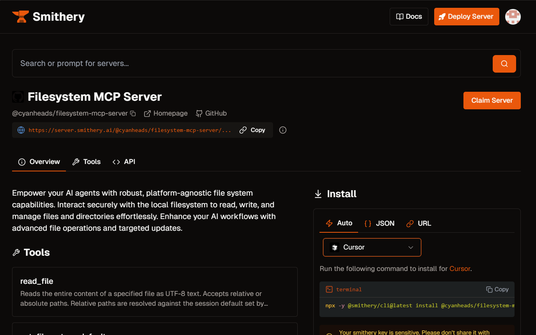Viewport: 536px width, 335px height.
Task: Open the GitHub repository link
Action: coord(211,113)
